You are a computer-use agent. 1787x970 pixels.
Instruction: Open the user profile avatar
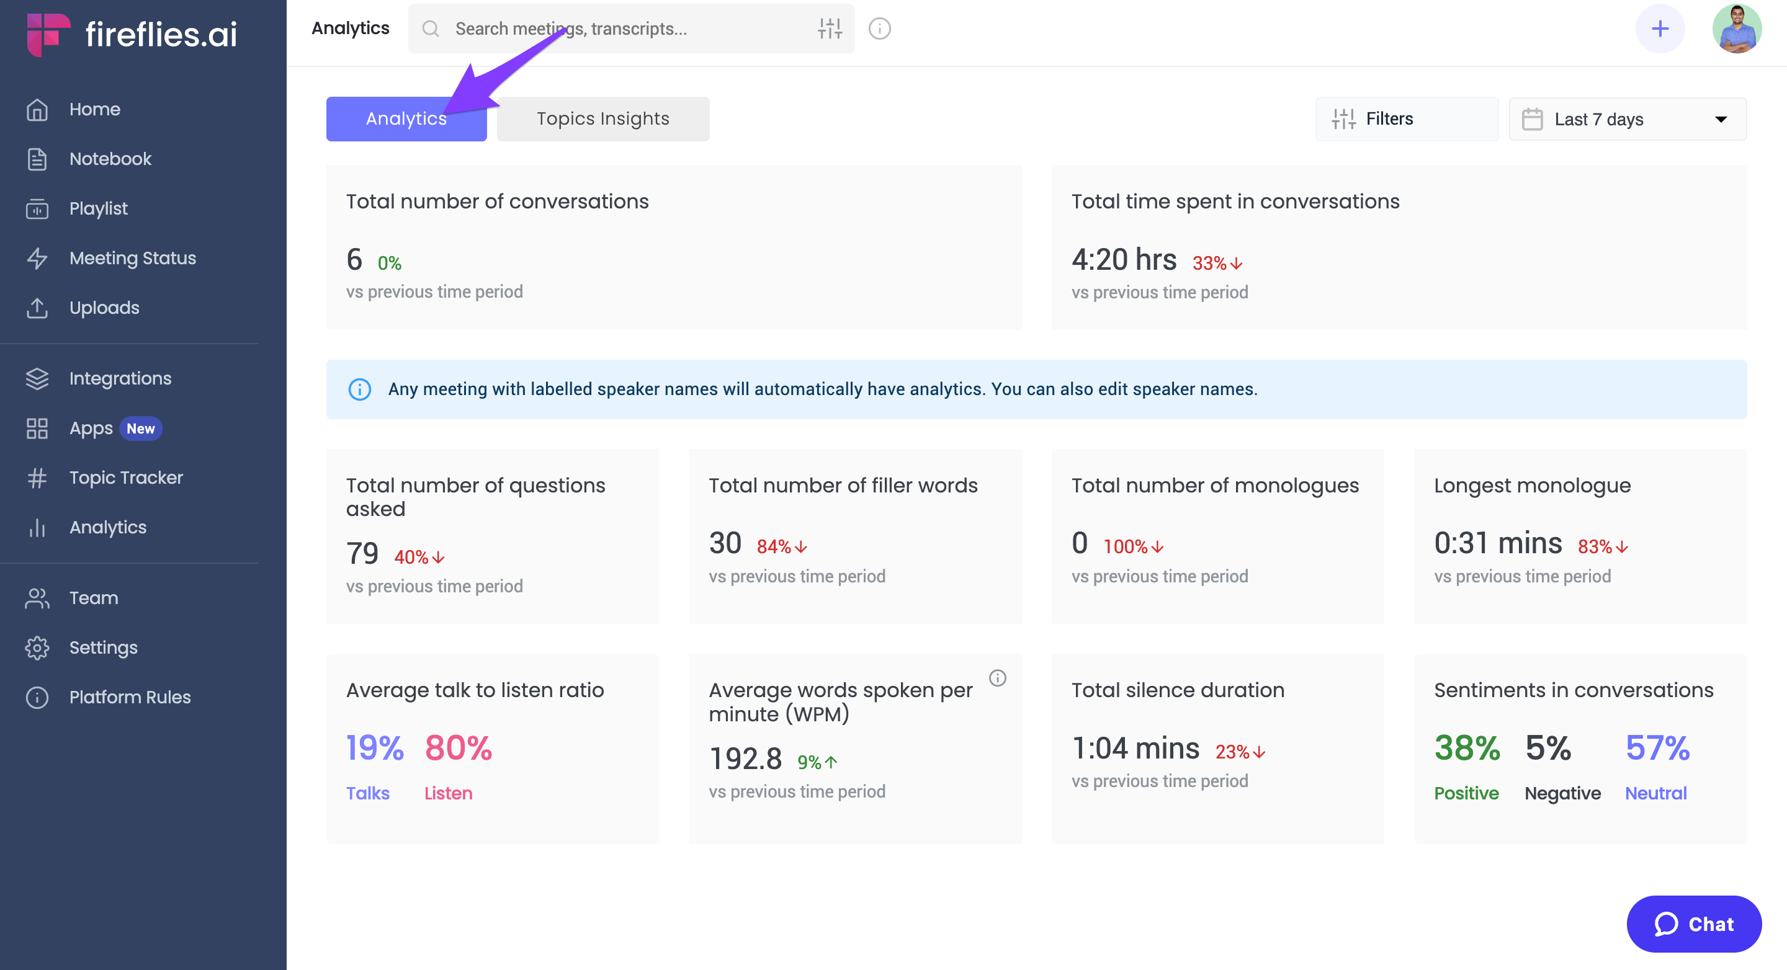pos(1737,29)
